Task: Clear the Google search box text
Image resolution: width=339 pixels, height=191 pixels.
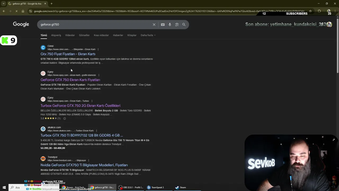Action: pyautogui.click(x=154, y=24)
